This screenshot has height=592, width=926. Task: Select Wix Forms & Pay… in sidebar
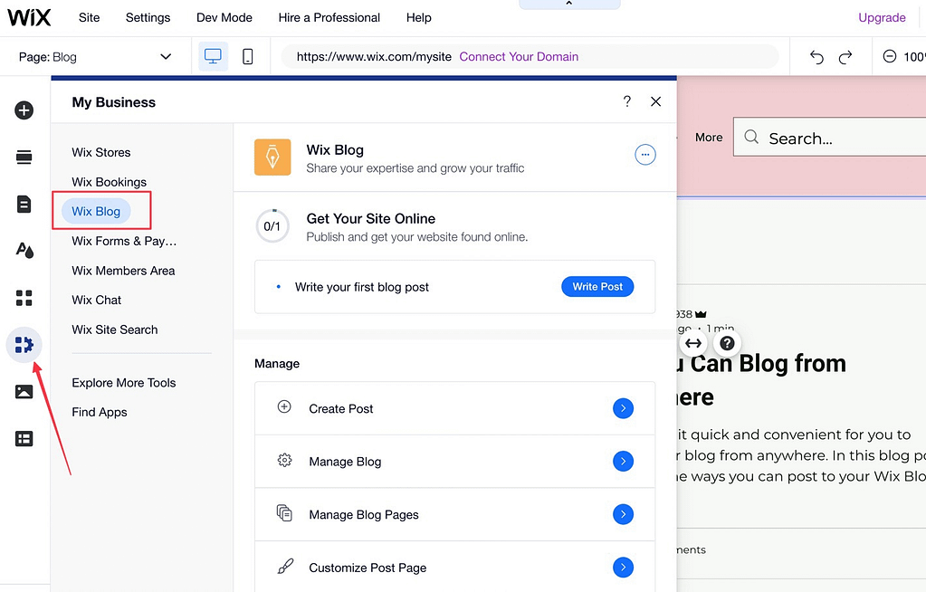(x=124, y=241)
